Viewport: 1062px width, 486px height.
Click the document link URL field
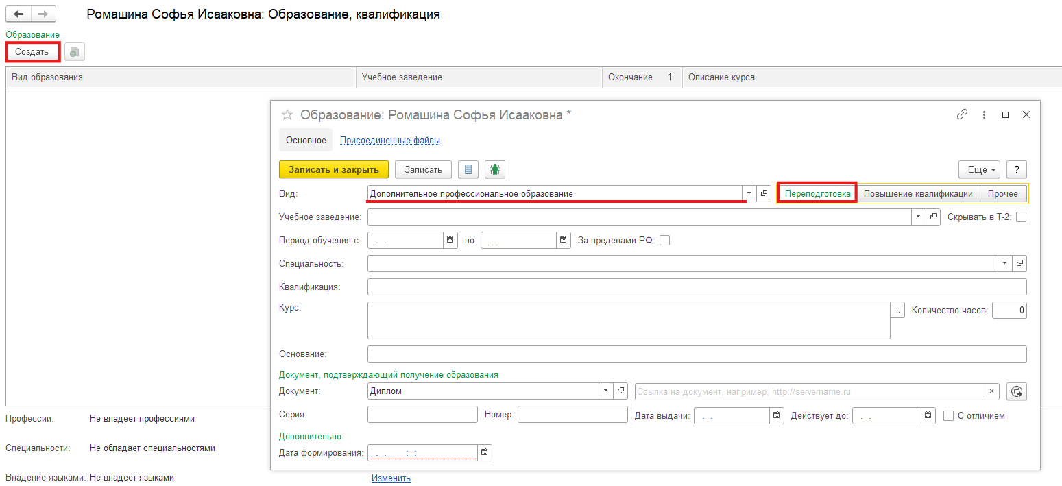coord(810,391)
